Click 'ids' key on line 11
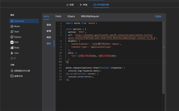179x111 pixels. [x=74, y=56]
